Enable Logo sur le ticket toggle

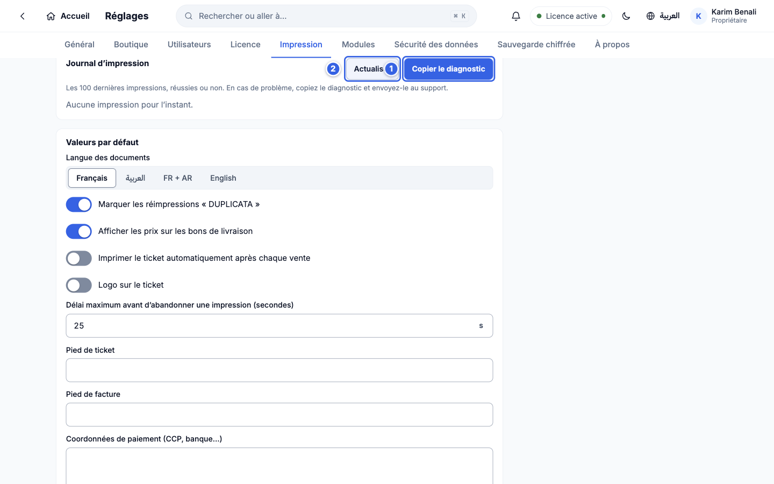click(x=79, y=285)
